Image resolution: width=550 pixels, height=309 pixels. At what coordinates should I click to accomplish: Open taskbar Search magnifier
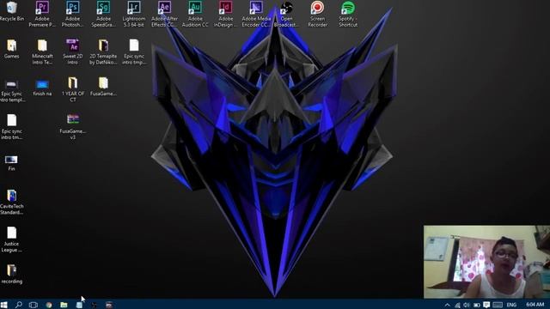click(19, 305)
